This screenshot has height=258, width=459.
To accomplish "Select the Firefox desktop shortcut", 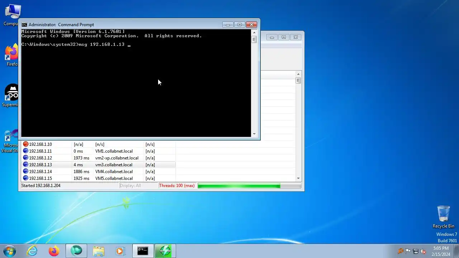I will point(11,56).
